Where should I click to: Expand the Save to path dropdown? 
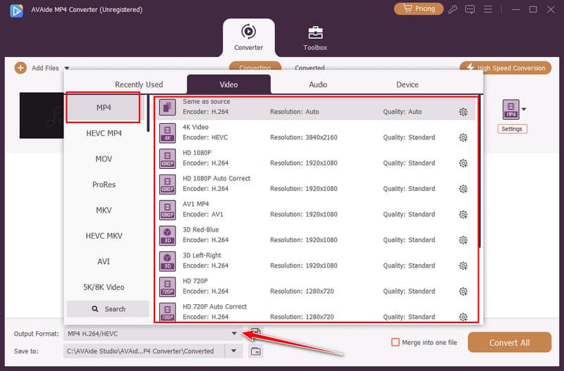point(234,351)
